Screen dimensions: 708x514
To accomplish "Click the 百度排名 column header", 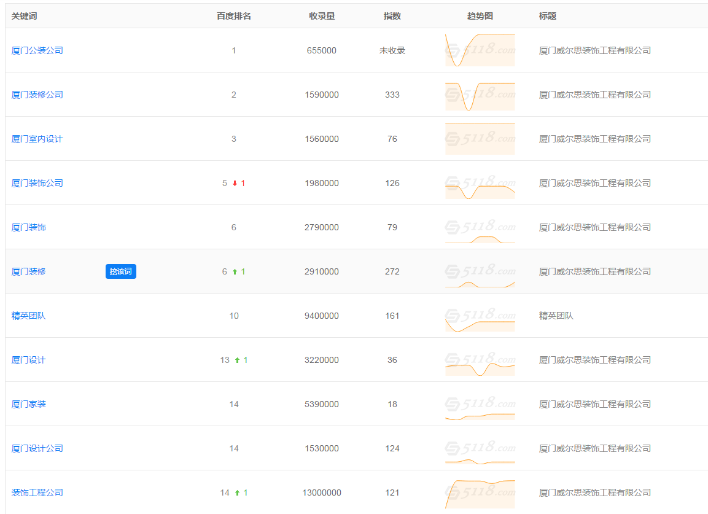I will coord(233,16).
